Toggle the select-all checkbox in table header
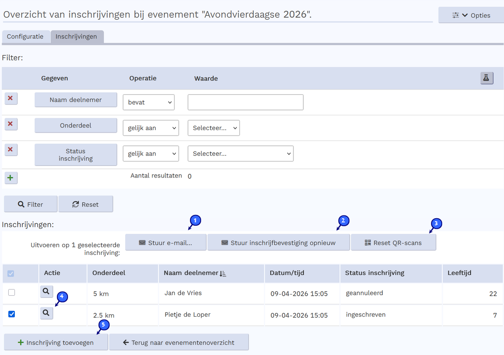Viewport: 504px width, 355px height. (x=12, y=273)
